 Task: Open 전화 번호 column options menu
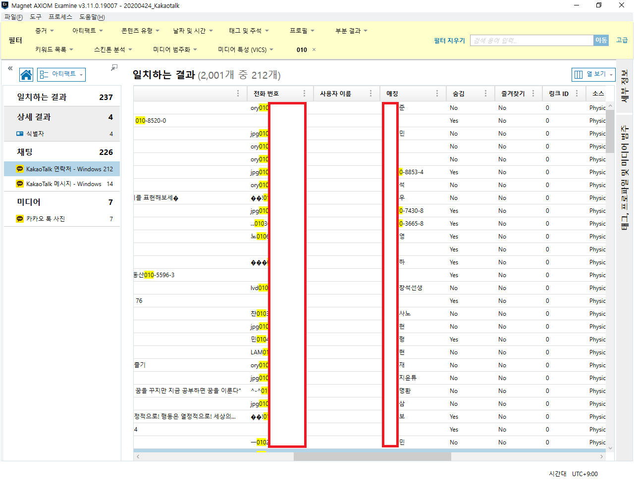pyautogui.click(x=304, y=94)
